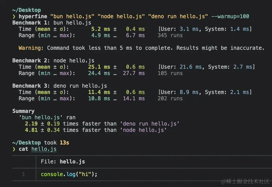The image size is (272, 187).
Task: Select the 'Benchmark 1: bun hello.js' heading
Action: [x=52, y=23]
